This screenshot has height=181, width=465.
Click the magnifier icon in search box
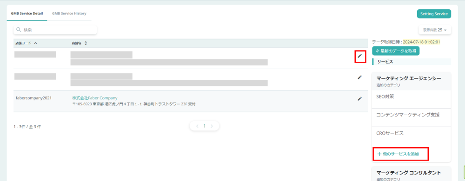[x=19, y=30]
